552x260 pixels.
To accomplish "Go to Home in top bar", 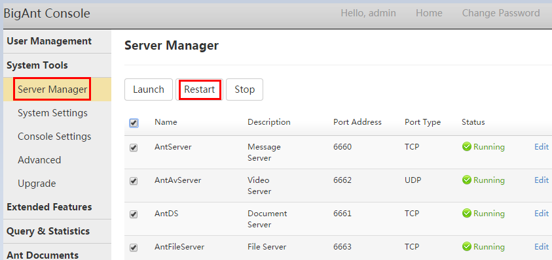I will coord(429,13).
